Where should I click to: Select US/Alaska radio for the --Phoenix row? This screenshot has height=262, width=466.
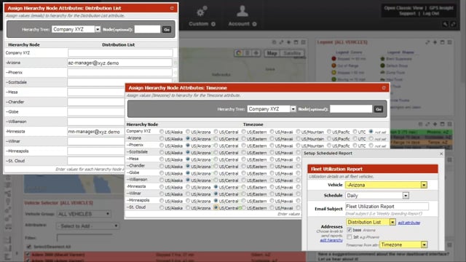pos(162,146)
